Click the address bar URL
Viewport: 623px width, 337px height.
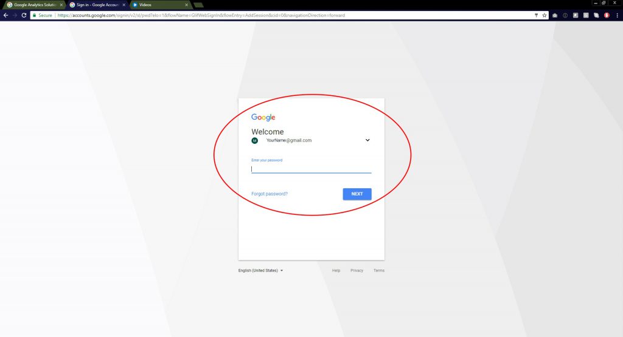pos(201,15)
